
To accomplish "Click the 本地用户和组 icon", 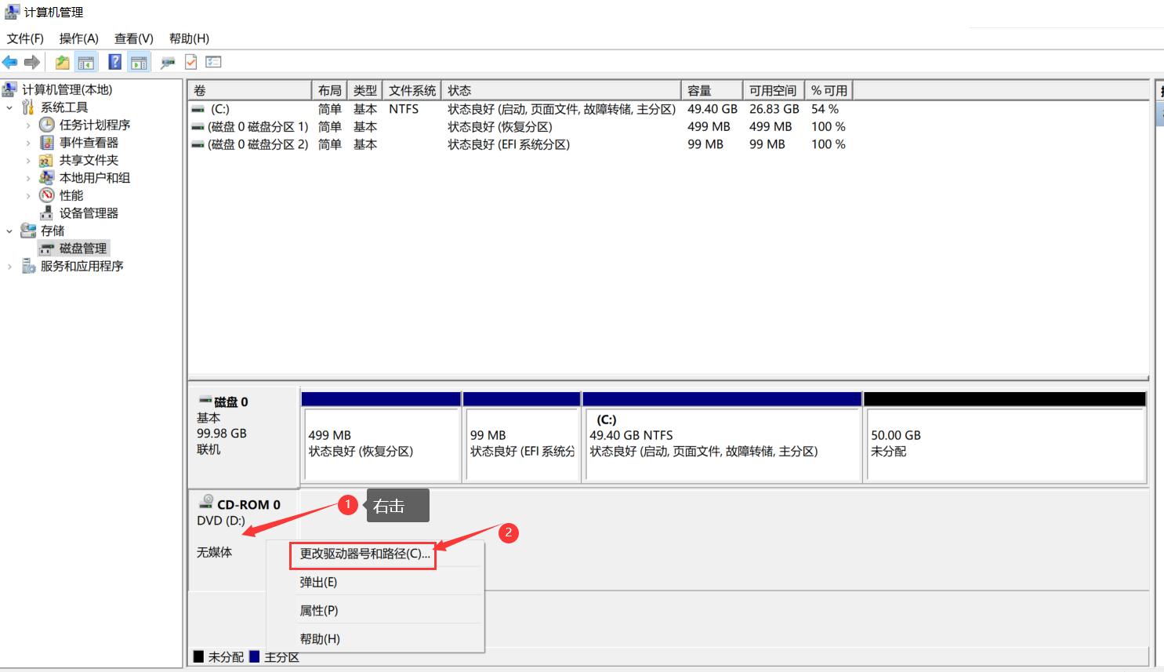I will pos(47,178).
